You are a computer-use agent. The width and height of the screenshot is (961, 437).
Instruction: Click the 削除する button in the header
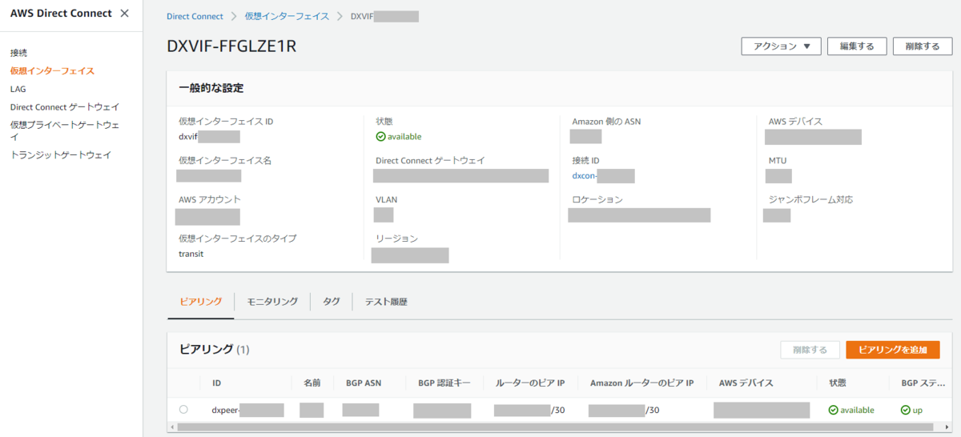tap(923, 46)
